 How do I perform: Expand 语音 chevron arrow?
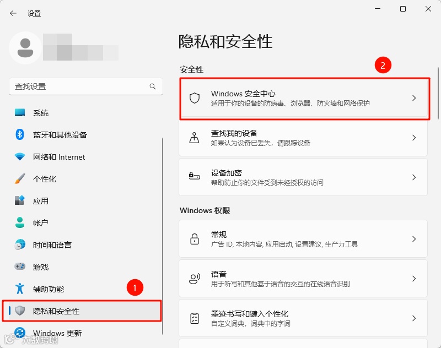[414, 278]
